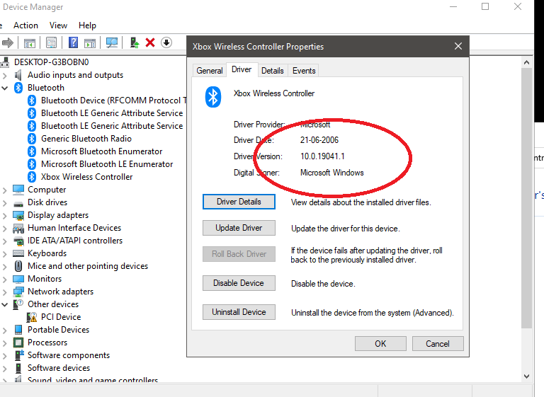This screenshot has width=544, height=397.
Task: Click the Device Manager scrollbar up arrow
Action: tap(526, 62)
